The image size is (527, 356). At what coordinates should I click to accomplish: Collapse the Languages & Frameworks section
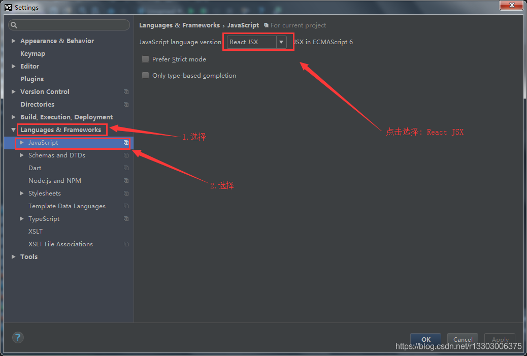tap(13, 130)
